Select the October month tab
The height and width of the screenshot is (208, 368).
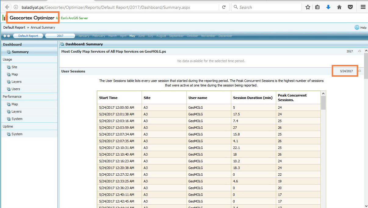point(192,36)
